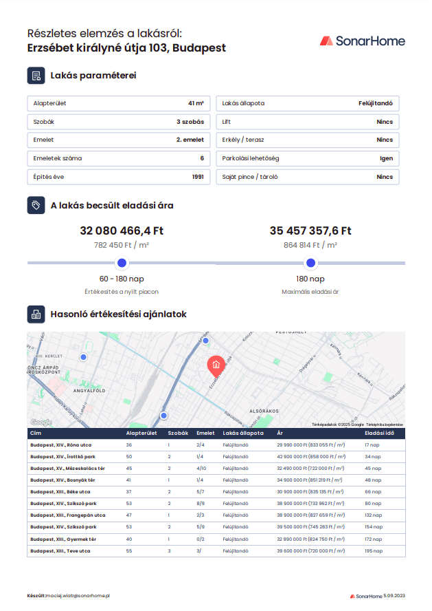The image size is (432, 611).
Task: Click the 180 nap maximum price slider handle
Action: (310, 263)
